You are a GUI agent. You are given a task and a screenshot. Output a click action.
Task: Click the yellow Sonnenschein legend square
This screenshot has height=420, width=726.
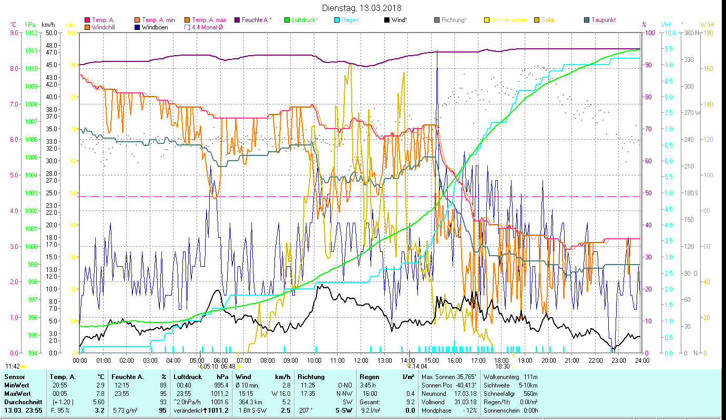[x=487, y=20]
